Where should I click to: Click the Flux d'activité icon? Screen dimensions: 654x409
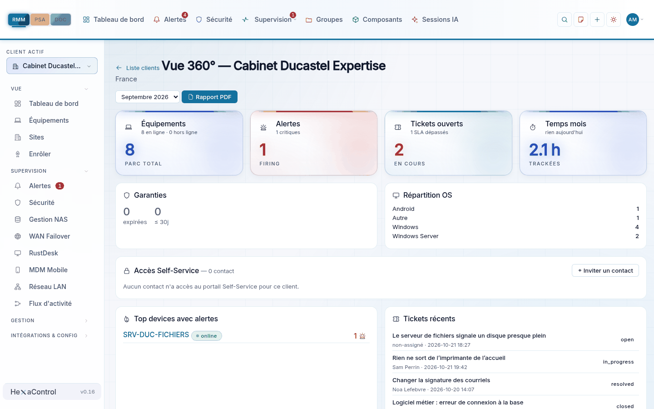click(x=18, y=304)
